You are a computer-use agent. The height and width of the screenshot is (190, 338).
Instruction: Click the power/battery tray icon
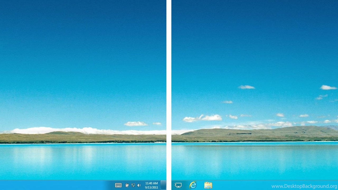tap(127, 185)
